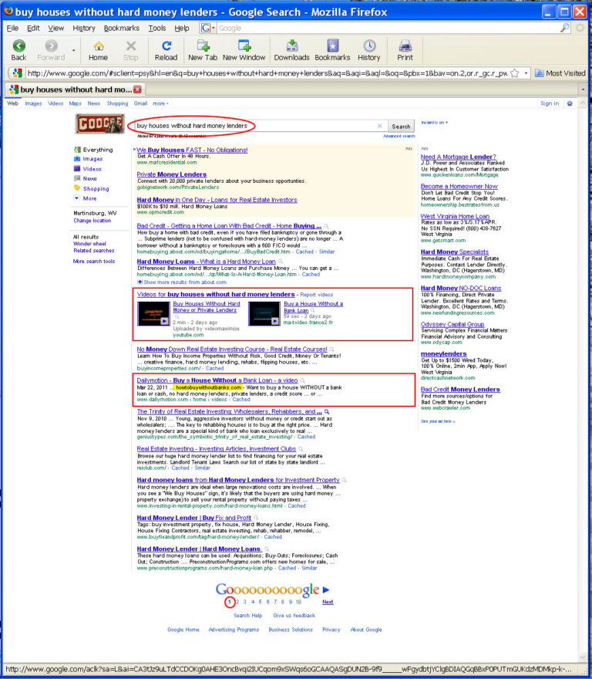Bookmark page using URL bar star
Screen dimensions: 592x679
click(515, 73)
